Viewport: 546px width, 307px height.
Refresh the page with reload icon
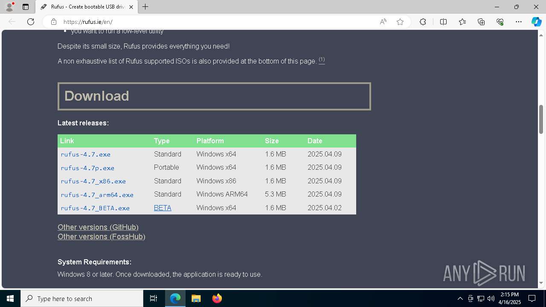[31, 22]
